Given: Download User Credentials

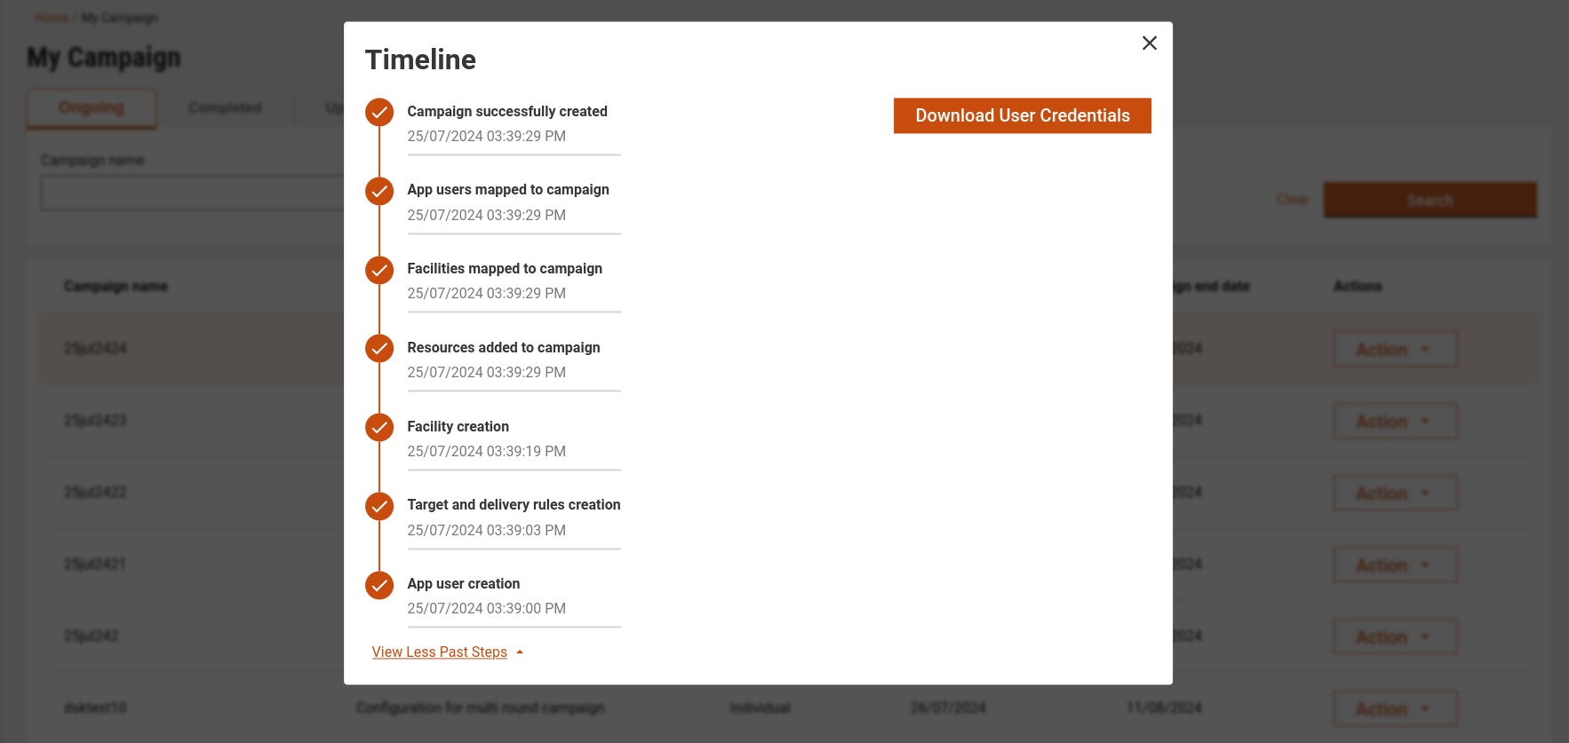Looking at the screenshot, I should 1022,116.
